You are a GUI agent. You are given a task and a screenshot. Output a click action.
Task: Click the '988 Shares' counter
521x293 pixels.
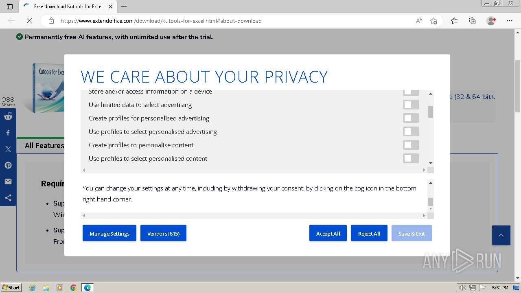pos(8,102)
